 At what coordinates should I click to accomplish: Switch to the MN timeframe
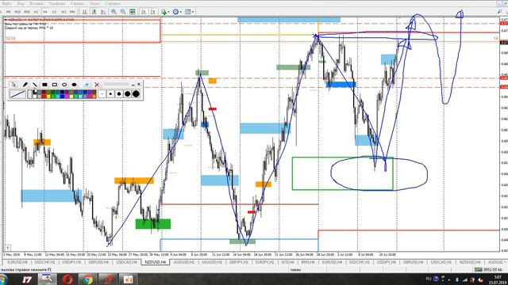click(72, 12)
